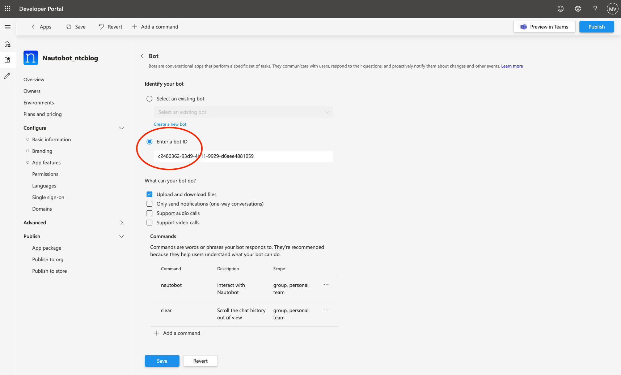
Task: Enable the Support audio calls checkbox
Action: click(149, 213)
